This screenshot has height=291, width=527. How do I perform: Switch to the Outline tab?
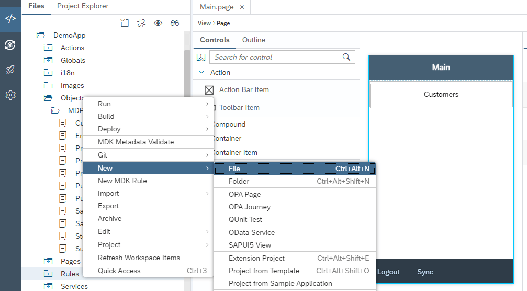coord(253,40)
